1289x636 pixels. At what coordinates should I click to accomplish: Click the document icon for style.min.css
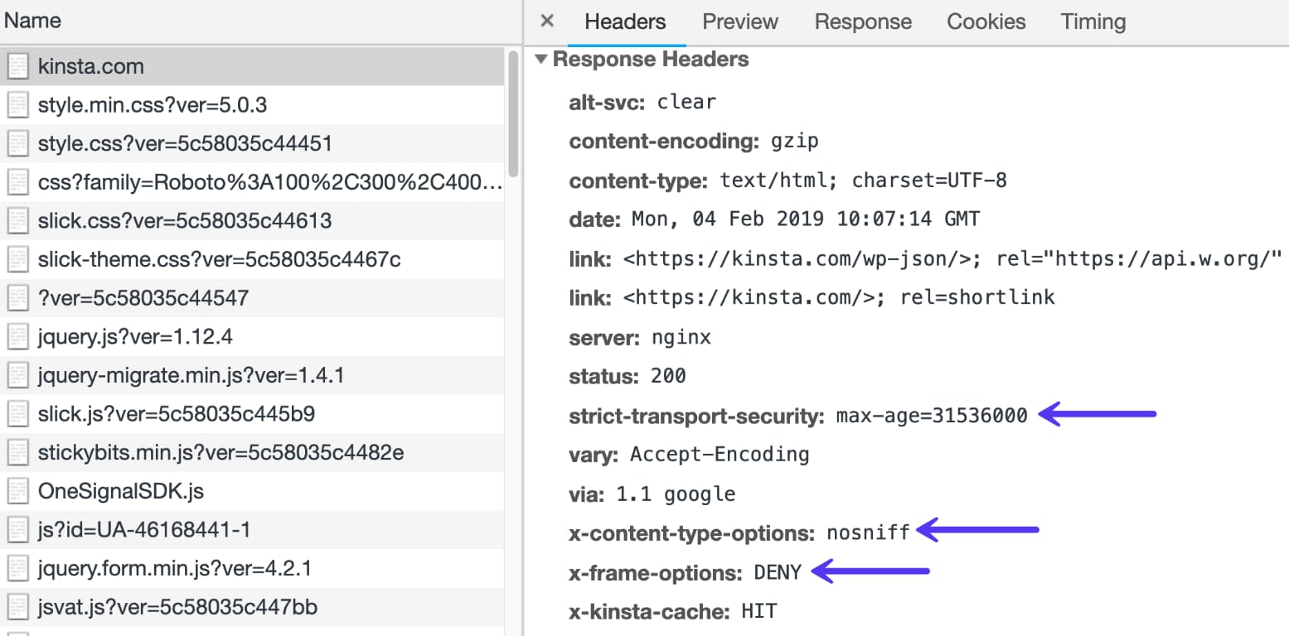(17, 104)
